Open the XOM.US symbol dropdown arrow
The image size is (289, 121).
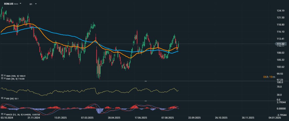[x=21, y=4]
